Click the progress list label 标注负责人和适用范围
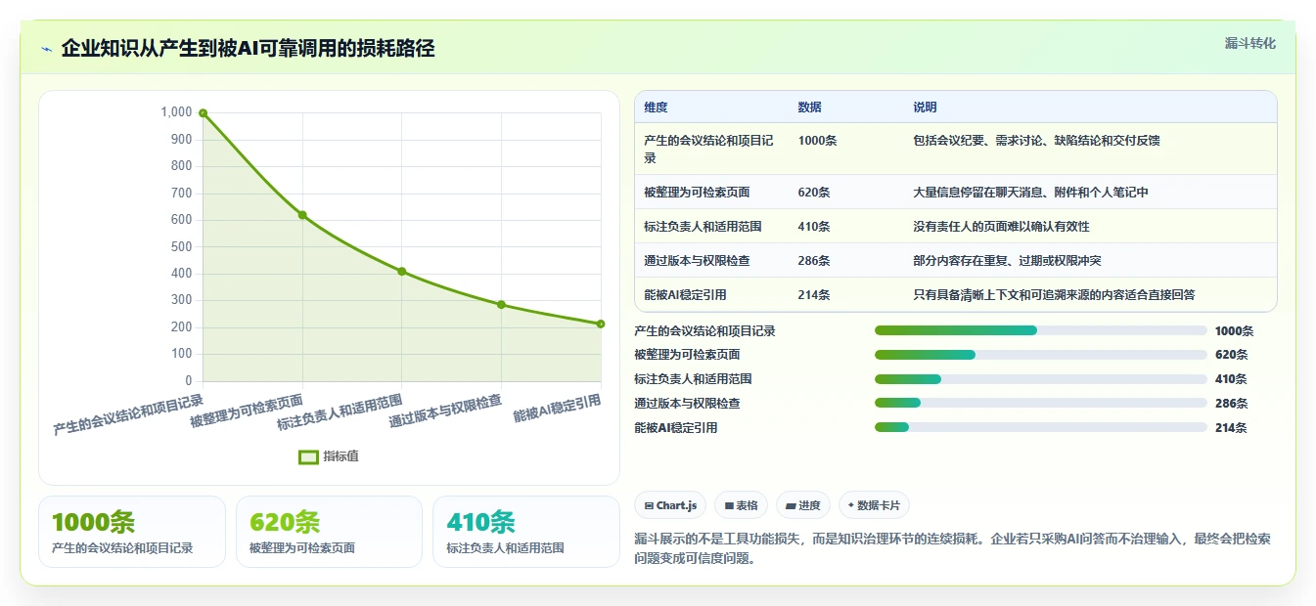 693,379
